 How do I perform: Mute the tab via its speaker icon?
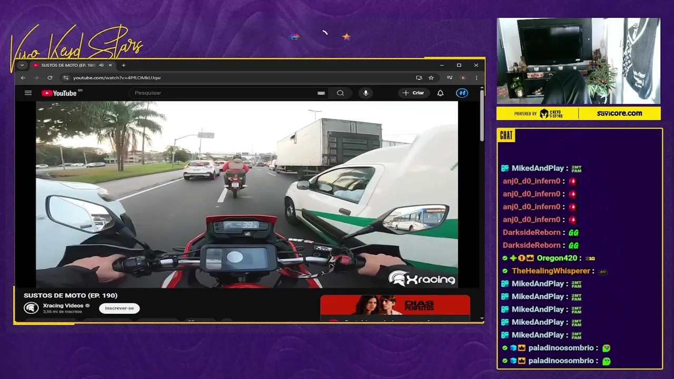pos(101,65)
